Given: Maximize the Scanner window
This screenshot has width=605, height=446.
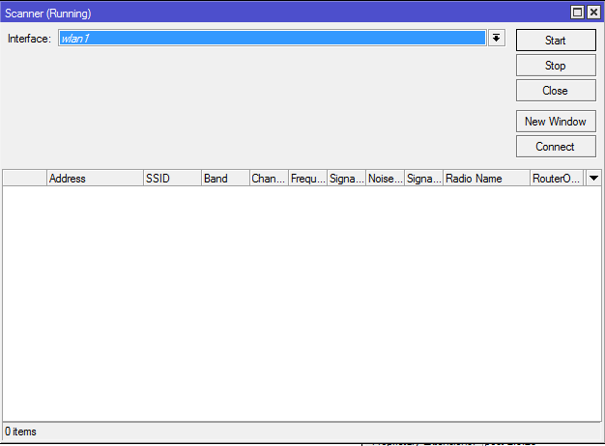Looking at the screenshot, I should coord(577,13).
